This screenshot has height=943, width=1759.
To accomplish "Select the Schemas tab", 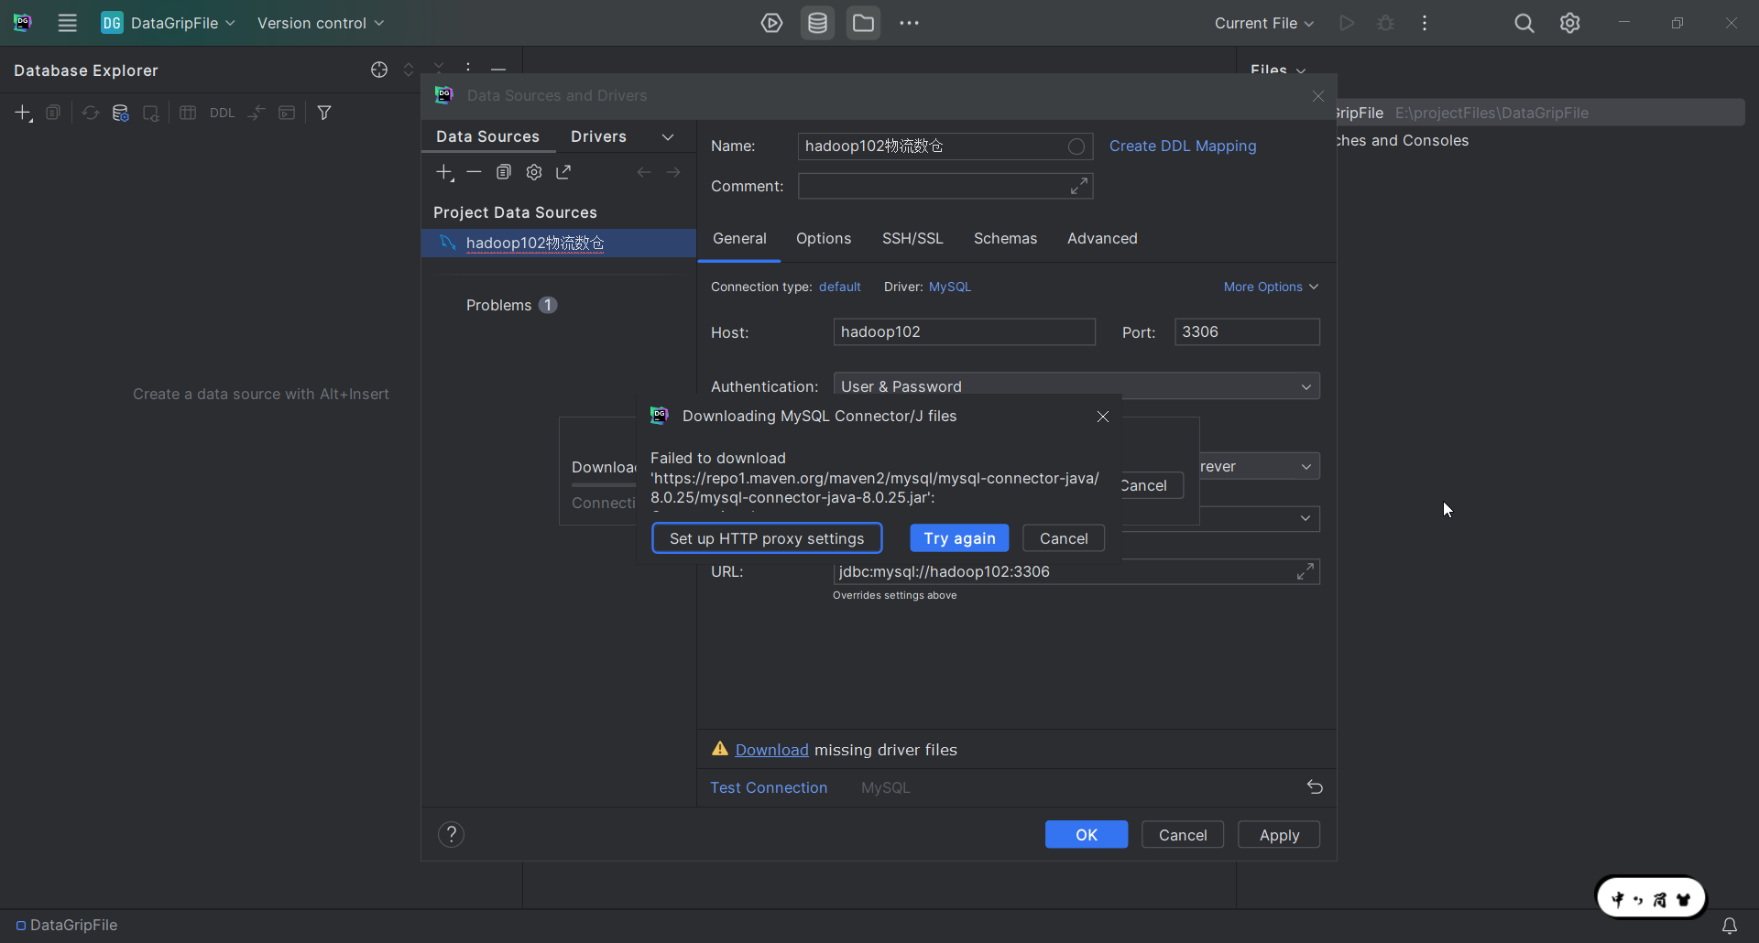I will pyautogui.click(x=1005, y=238).
